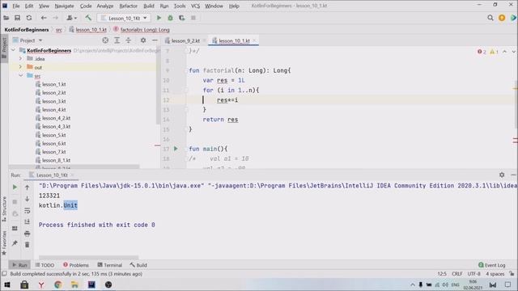
Task: Close the lesson_10_1.kt editor tab
Action: pyautogui.click(x=254, y=40)
